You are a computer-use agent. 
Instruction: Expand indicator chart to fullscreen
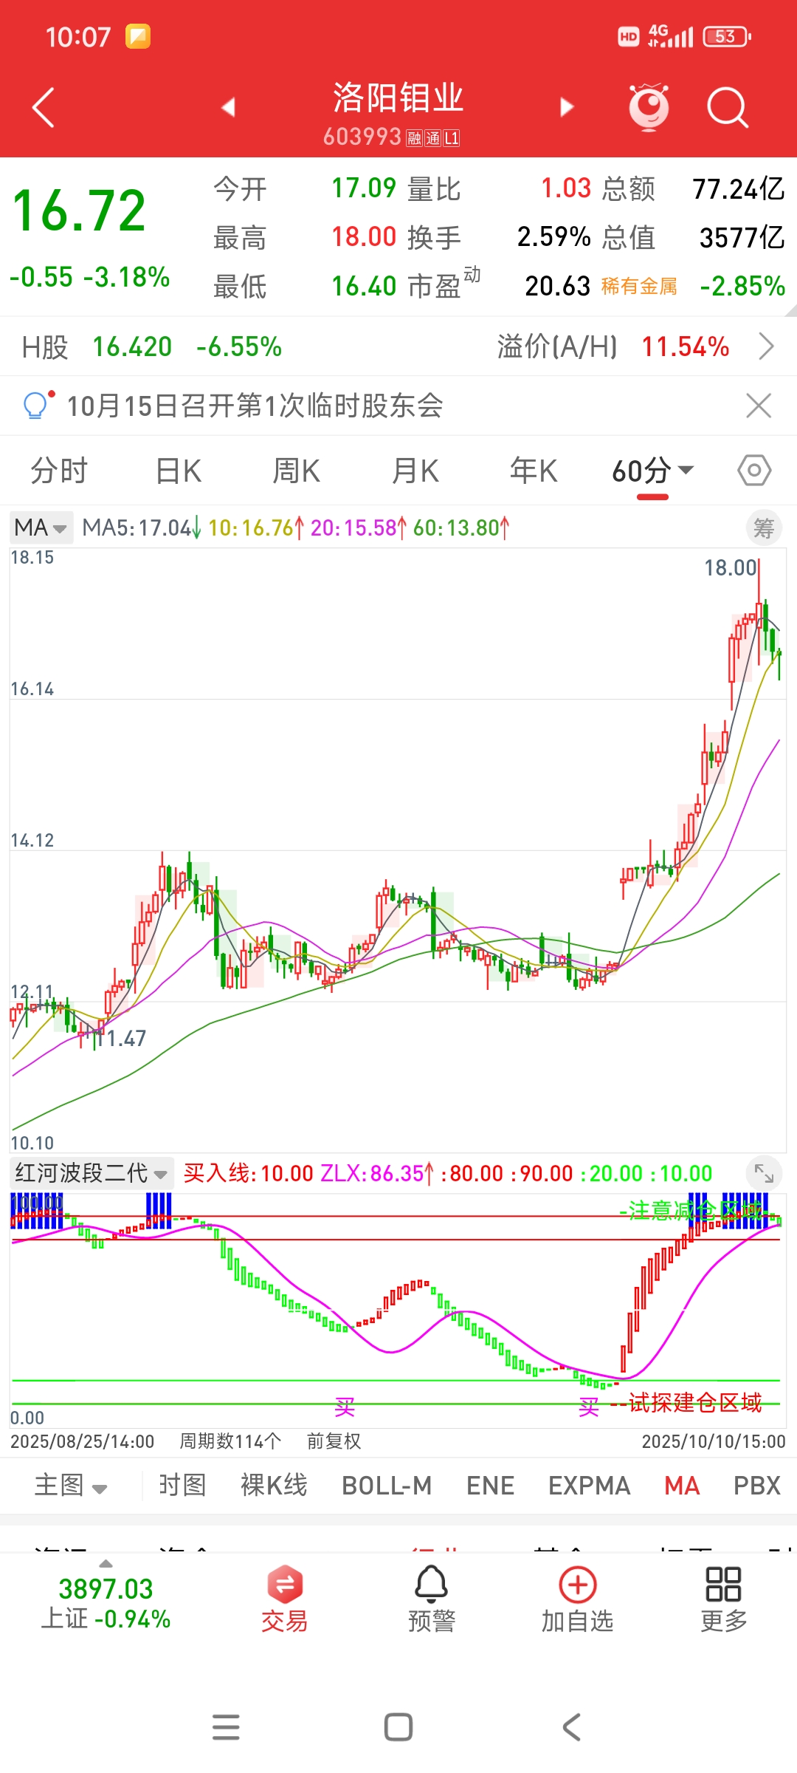[764, 1173]
